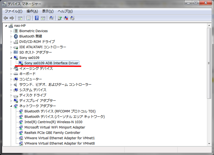This screenshot has width=214, height=155.
Task: Select the ディスク ドライブ icon
Action: pos(16,96)
